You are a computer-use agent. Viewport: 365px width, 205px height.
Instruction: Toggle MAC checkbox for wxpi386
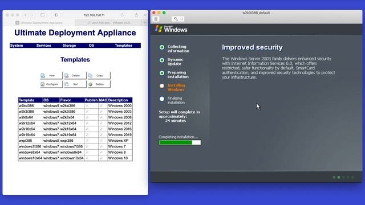[x=101, y=141]
